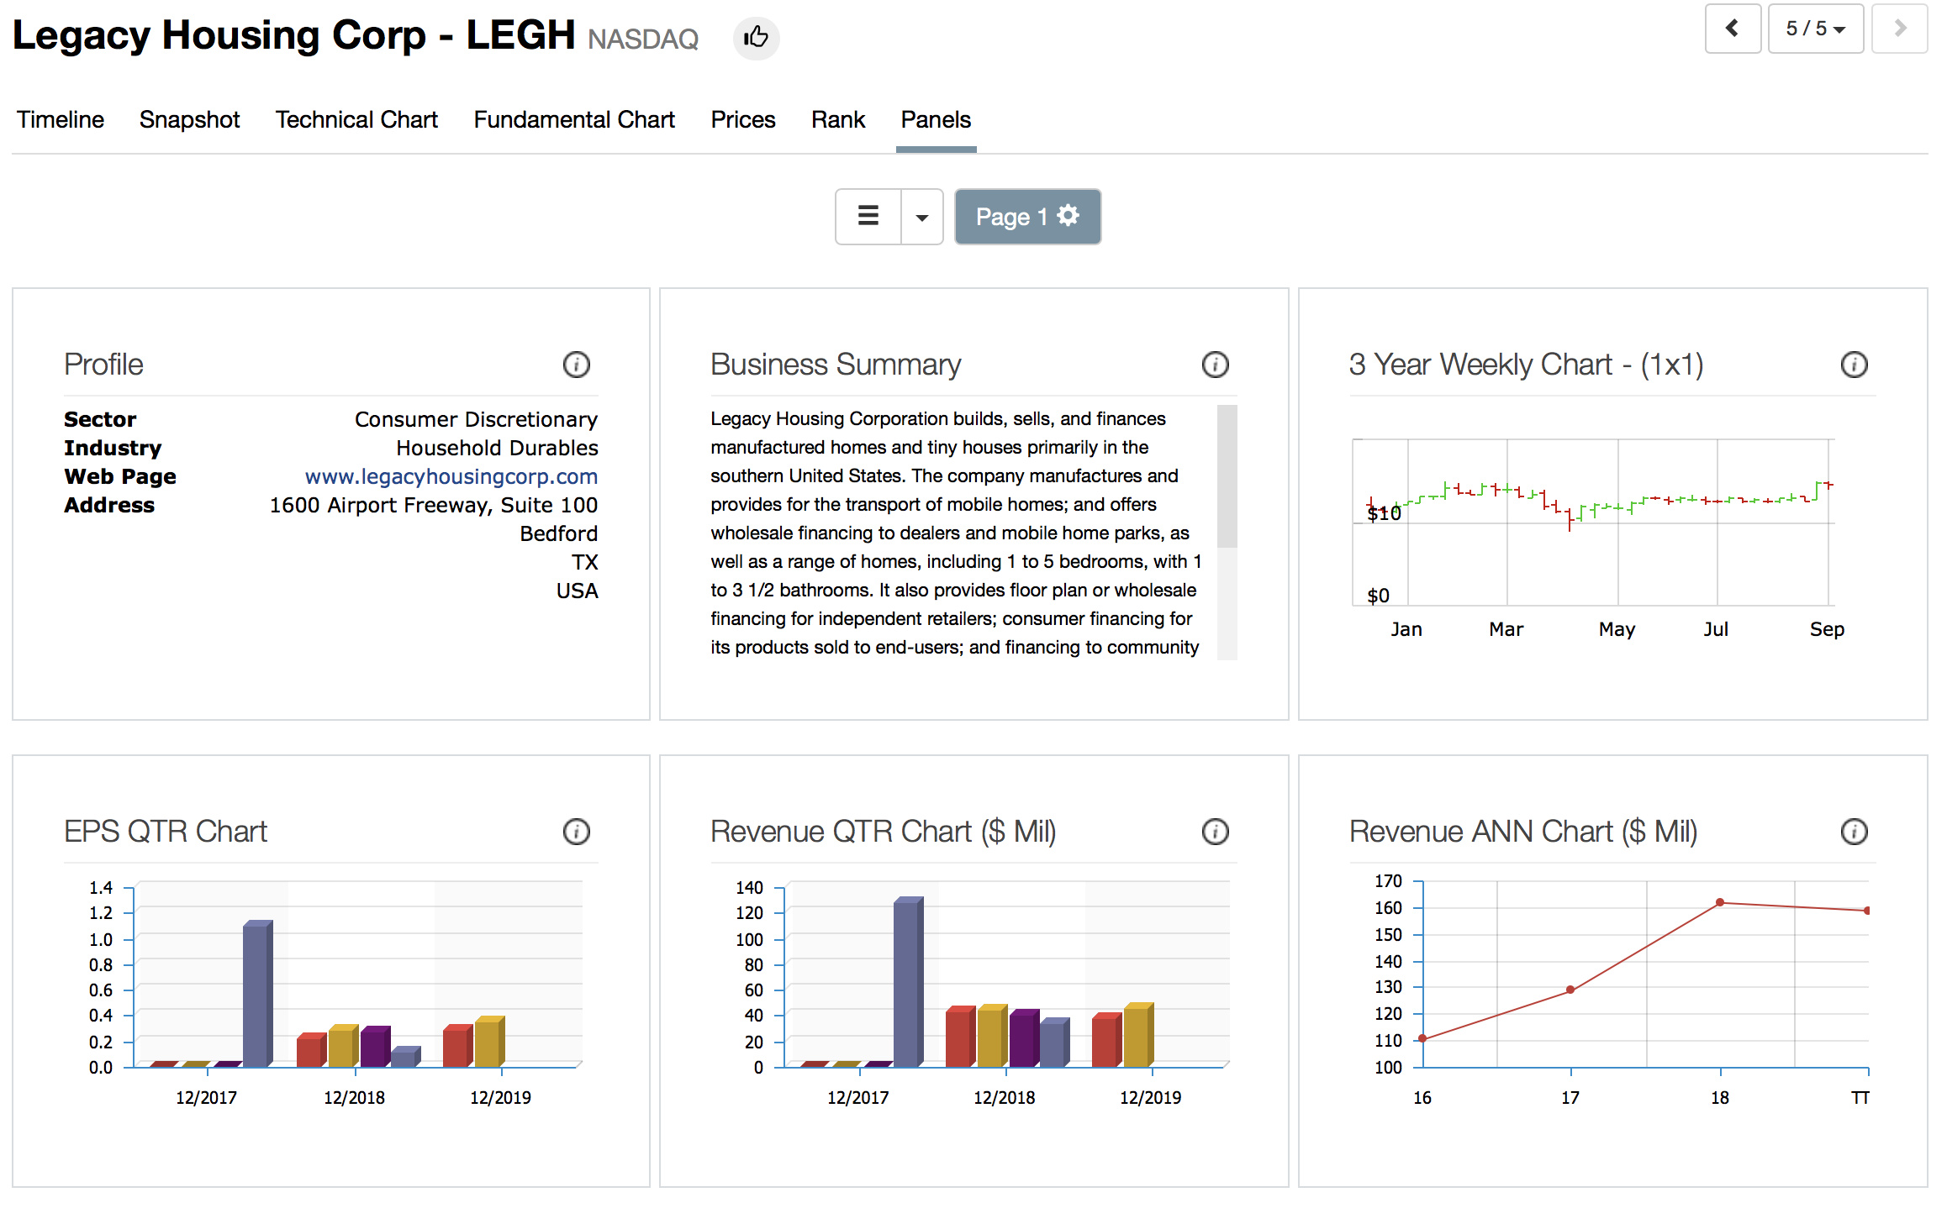
Task: Show info for Revenue QTR Chart
Action: pyautogui.click(x=1215, y=832)
